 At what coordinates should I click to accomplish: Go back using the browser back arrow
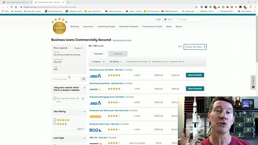click(3, 7)
